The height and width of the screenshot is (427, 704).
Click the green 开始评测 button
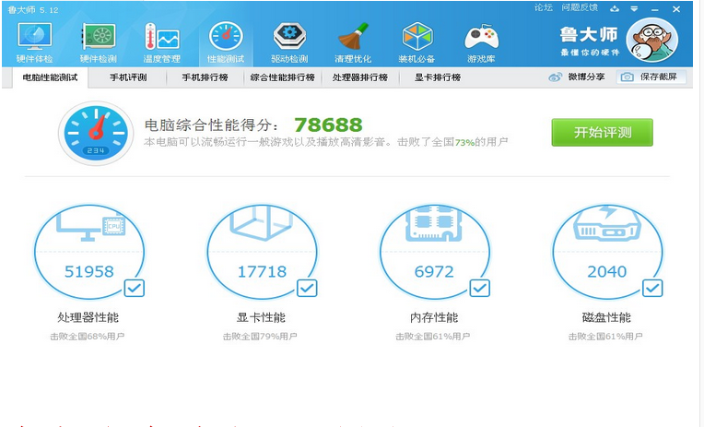tap(602, 132)
